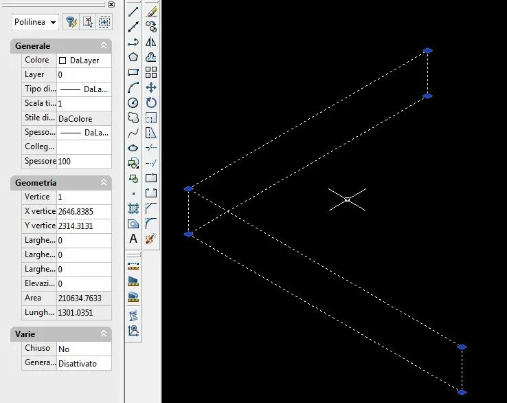Click the Colore DaLayer swatch field

84,61
